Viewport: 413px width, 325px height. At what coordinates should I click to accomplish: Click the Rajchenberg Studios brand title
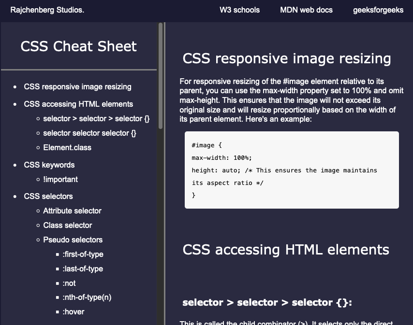[x=47, y=10]
